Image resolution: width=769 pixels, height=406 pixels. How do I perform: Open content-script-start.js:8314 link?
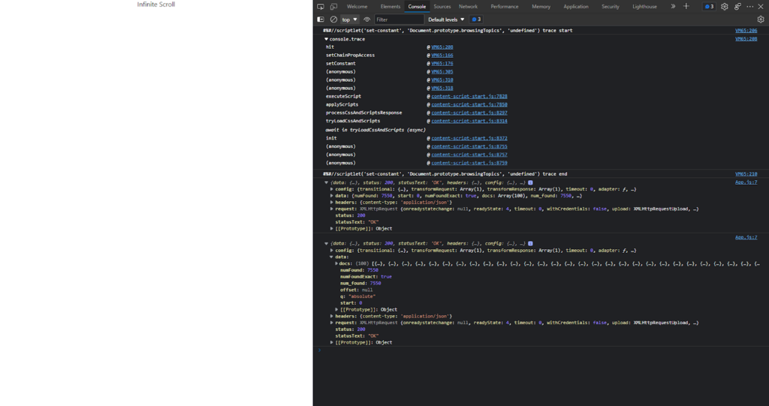point(469,121)
